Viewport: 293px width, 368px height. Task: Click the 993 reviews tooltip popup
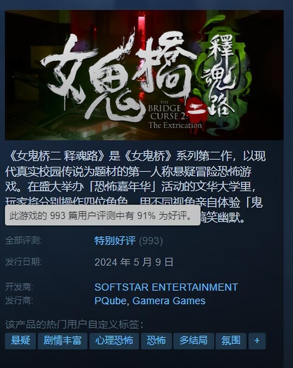coord(103,215)
